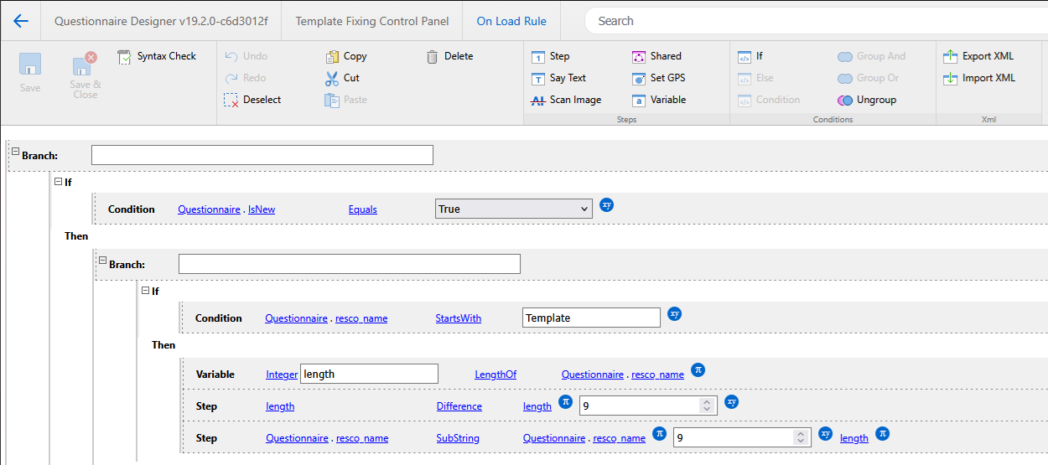Adjust the SubString value 9 stepper

coord(802,437)
